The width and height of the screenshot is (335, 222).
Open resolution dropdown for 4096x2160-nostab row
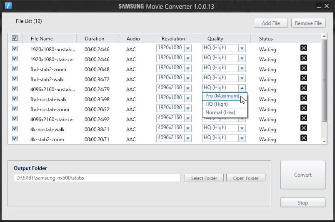point(188,88)
